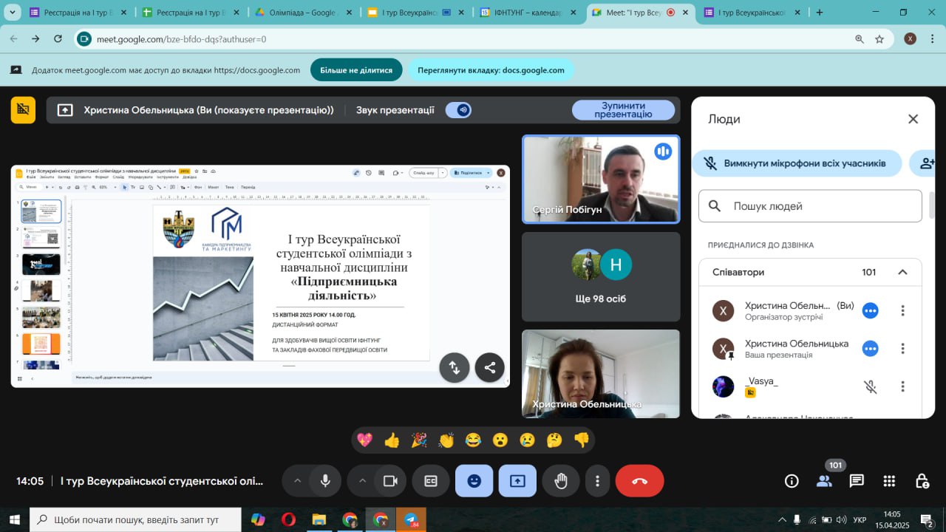The height and width of the screenshot is (532, 946).
Task: Send clapping hands reaction
Action: [x=446, y=440]
